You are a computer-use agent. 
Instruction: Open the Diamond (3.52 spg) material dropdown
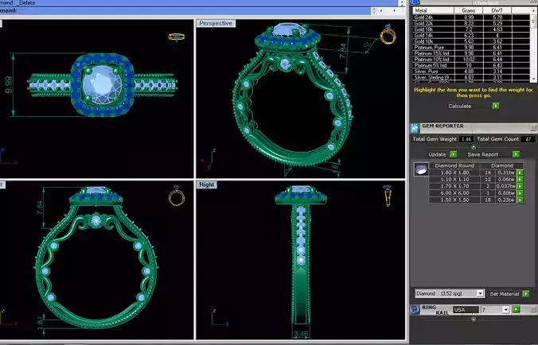(480, 293)
